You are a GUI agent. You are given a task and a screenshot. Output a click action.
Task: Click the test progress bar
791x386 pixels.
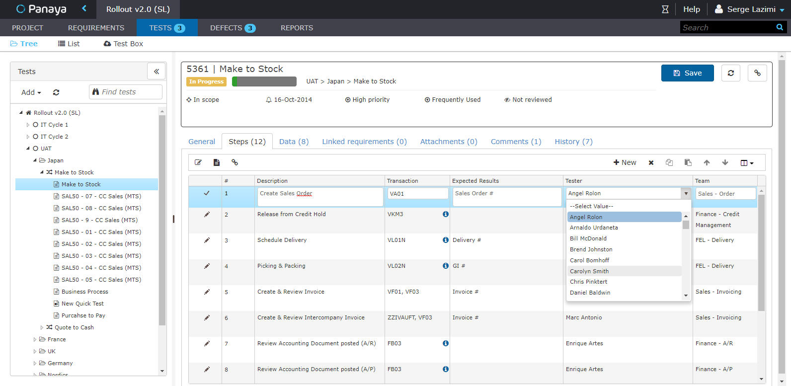pyautogui.click(x=264, y=81)
